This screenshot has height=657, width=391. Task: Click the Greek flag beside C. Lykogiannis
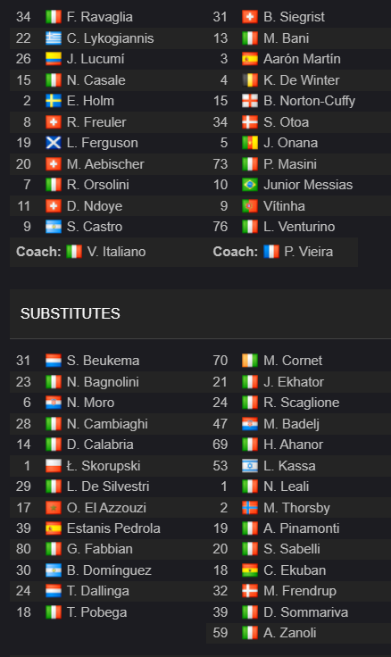[54, 38]
